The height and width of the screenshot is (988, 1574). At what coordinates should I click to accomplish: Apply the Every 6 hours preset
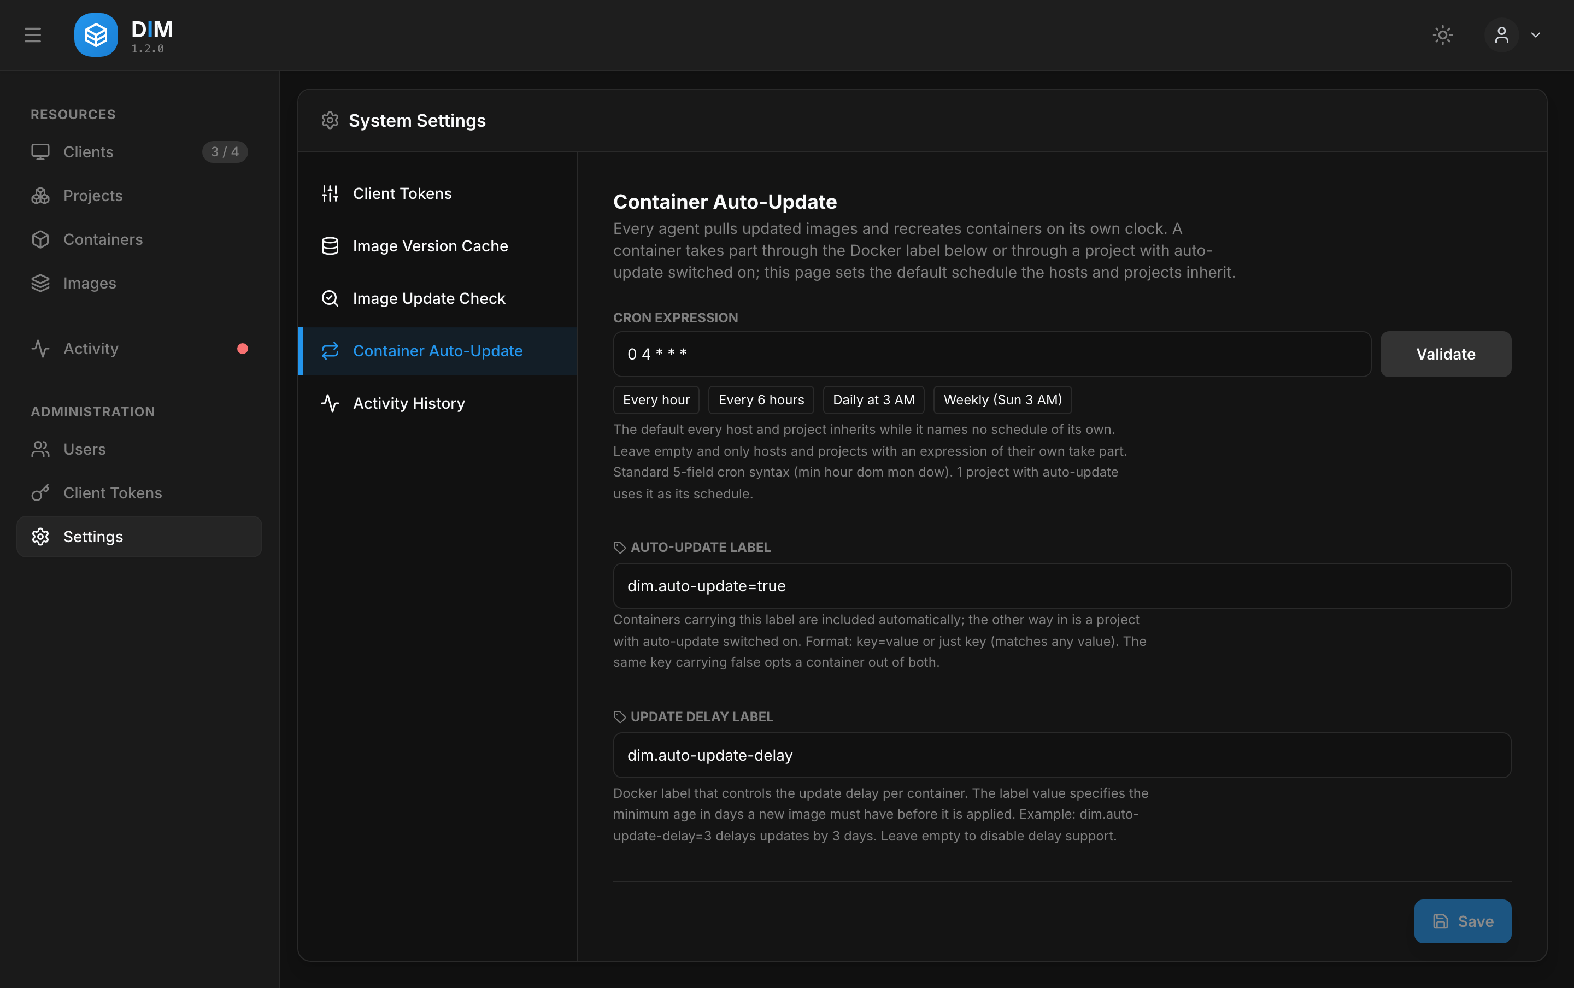tap(761, 400)
